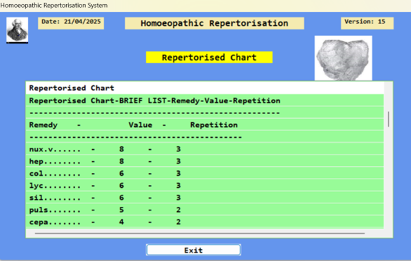Select the sil remedy row
The image size is (411, 261).
coord(204,198)
